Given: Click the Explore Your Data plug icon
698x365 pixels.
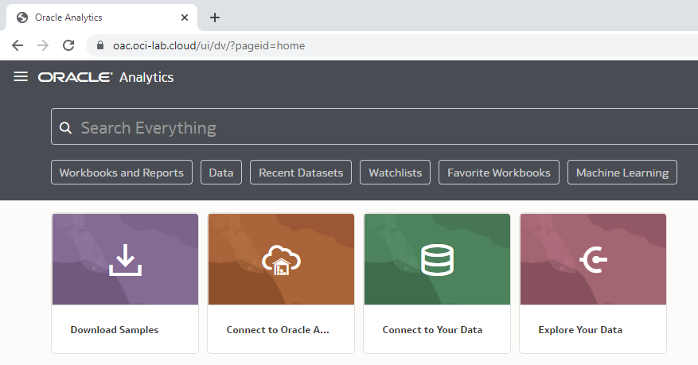Looking at the screenshot, I should click(x=593, y=259).
